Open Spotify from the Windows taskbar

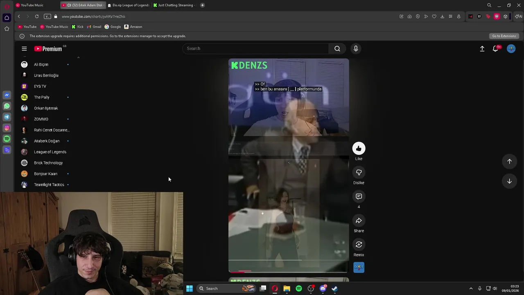click(x=299, y=288)
